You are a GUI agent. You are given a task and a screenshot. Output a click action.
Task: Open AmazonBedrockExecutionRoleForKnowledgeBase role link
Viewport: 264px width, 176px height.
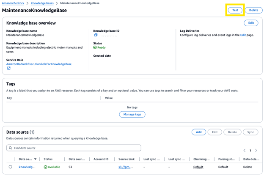[x=39, y=64]
